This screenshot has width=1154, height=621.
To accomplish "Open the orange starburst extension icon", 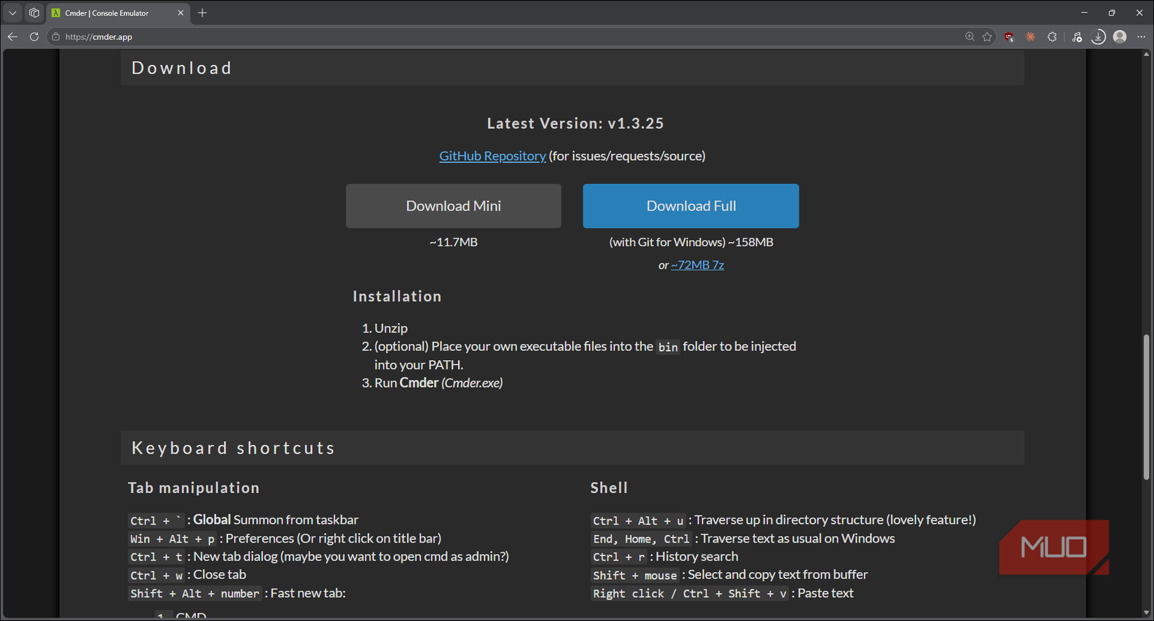I will 1030,36.
